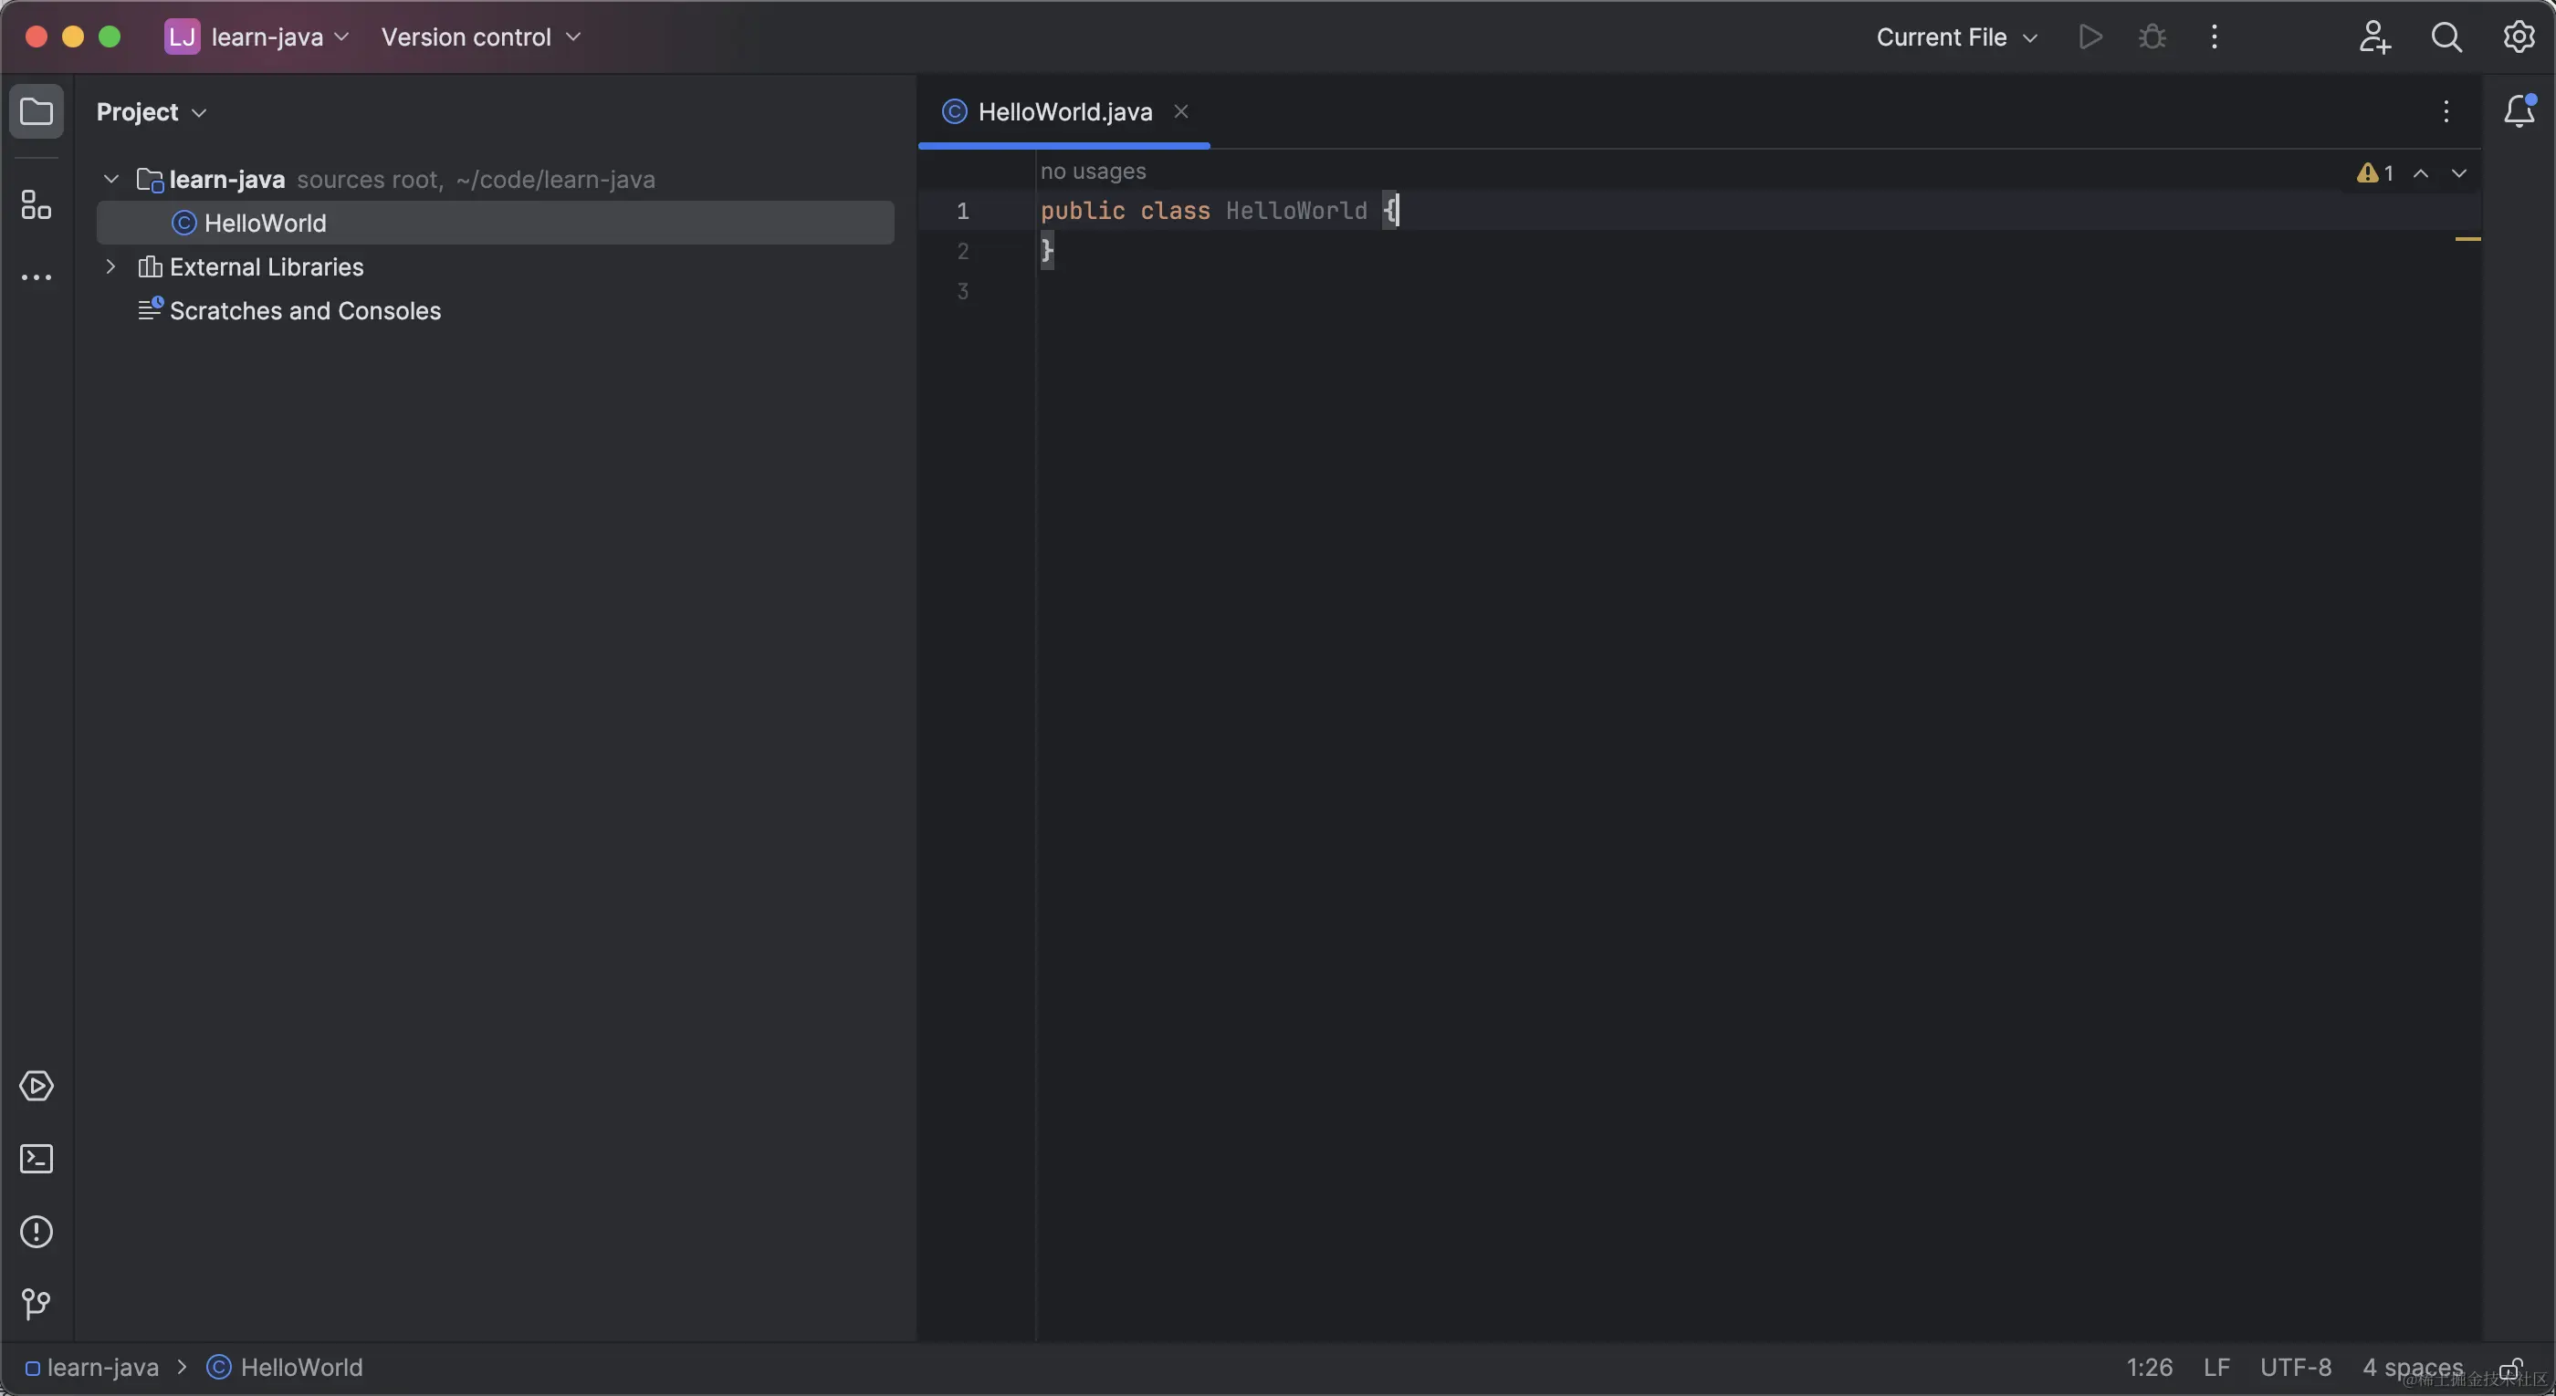Click the yellow warning stripe marker

(x=2467, y=239)
